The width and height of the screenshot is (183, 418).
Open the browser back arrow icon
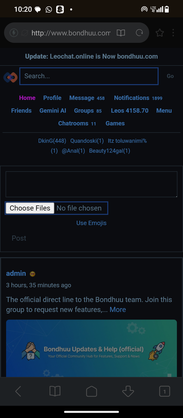point(18,391)
